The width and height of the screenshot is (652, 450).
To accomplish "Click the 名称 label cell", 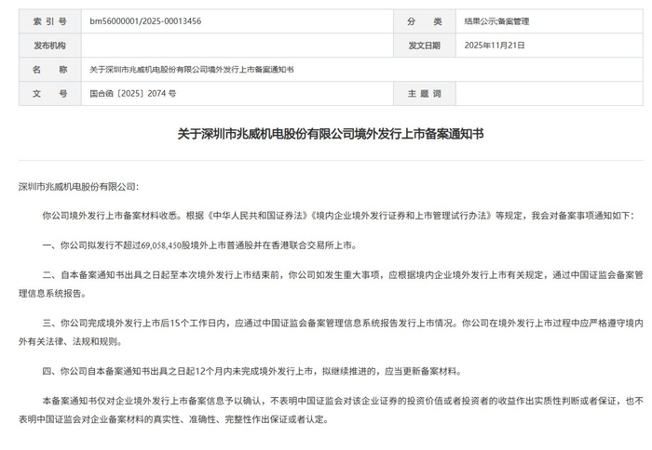I will pos(50,70).
